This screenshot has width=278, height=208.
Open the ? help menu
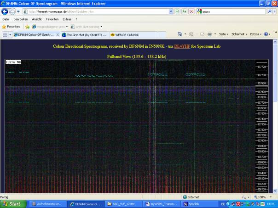(x=76, y=19)
